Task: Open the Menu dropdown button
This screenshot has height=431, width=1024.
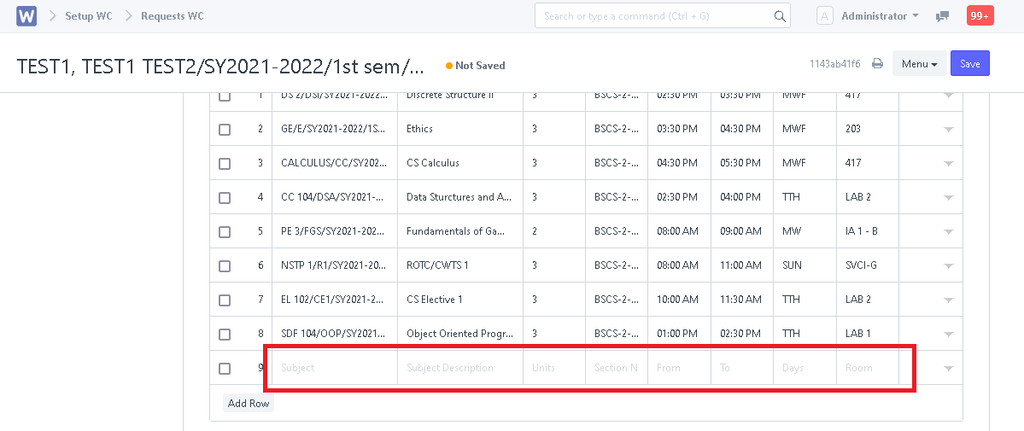Action: (x=919, y=64)
